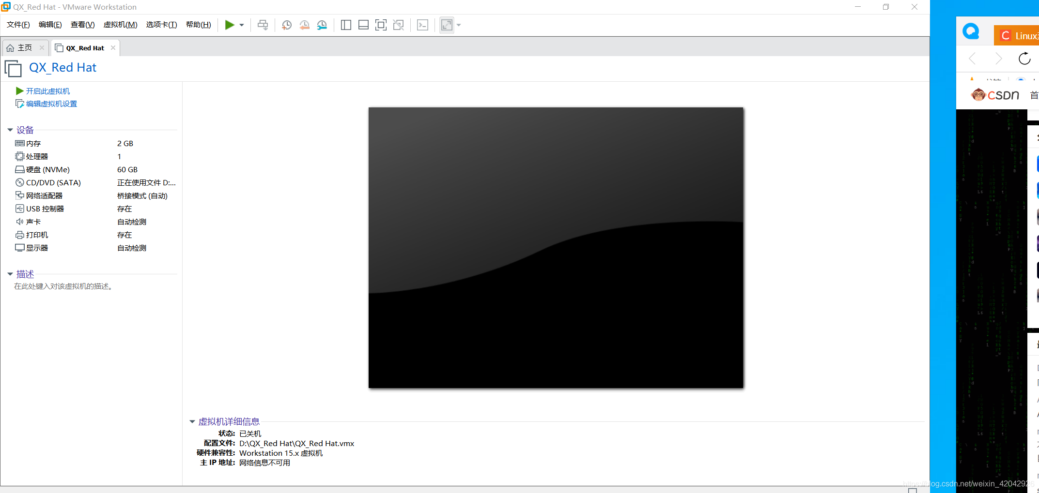Select the 硬盘 (NVMe) disk icon
Viewport: 1039px width, 493px height.
[20, 169]
